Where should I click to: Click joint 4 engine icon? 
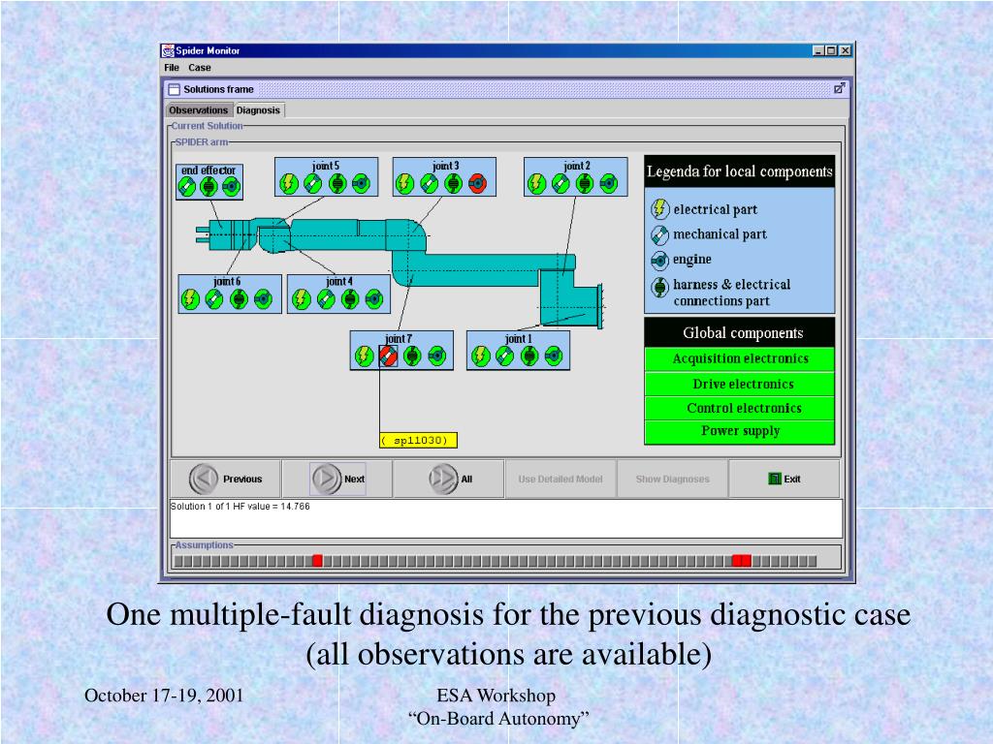373,298
